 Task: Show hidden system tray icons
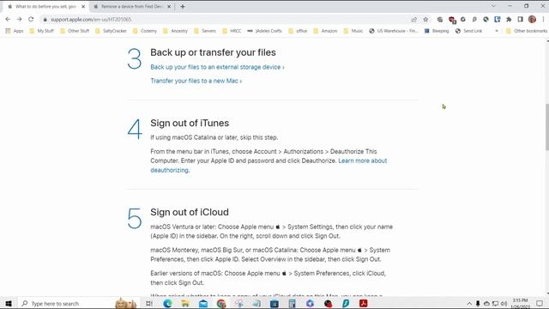click(x=469, y=304)
